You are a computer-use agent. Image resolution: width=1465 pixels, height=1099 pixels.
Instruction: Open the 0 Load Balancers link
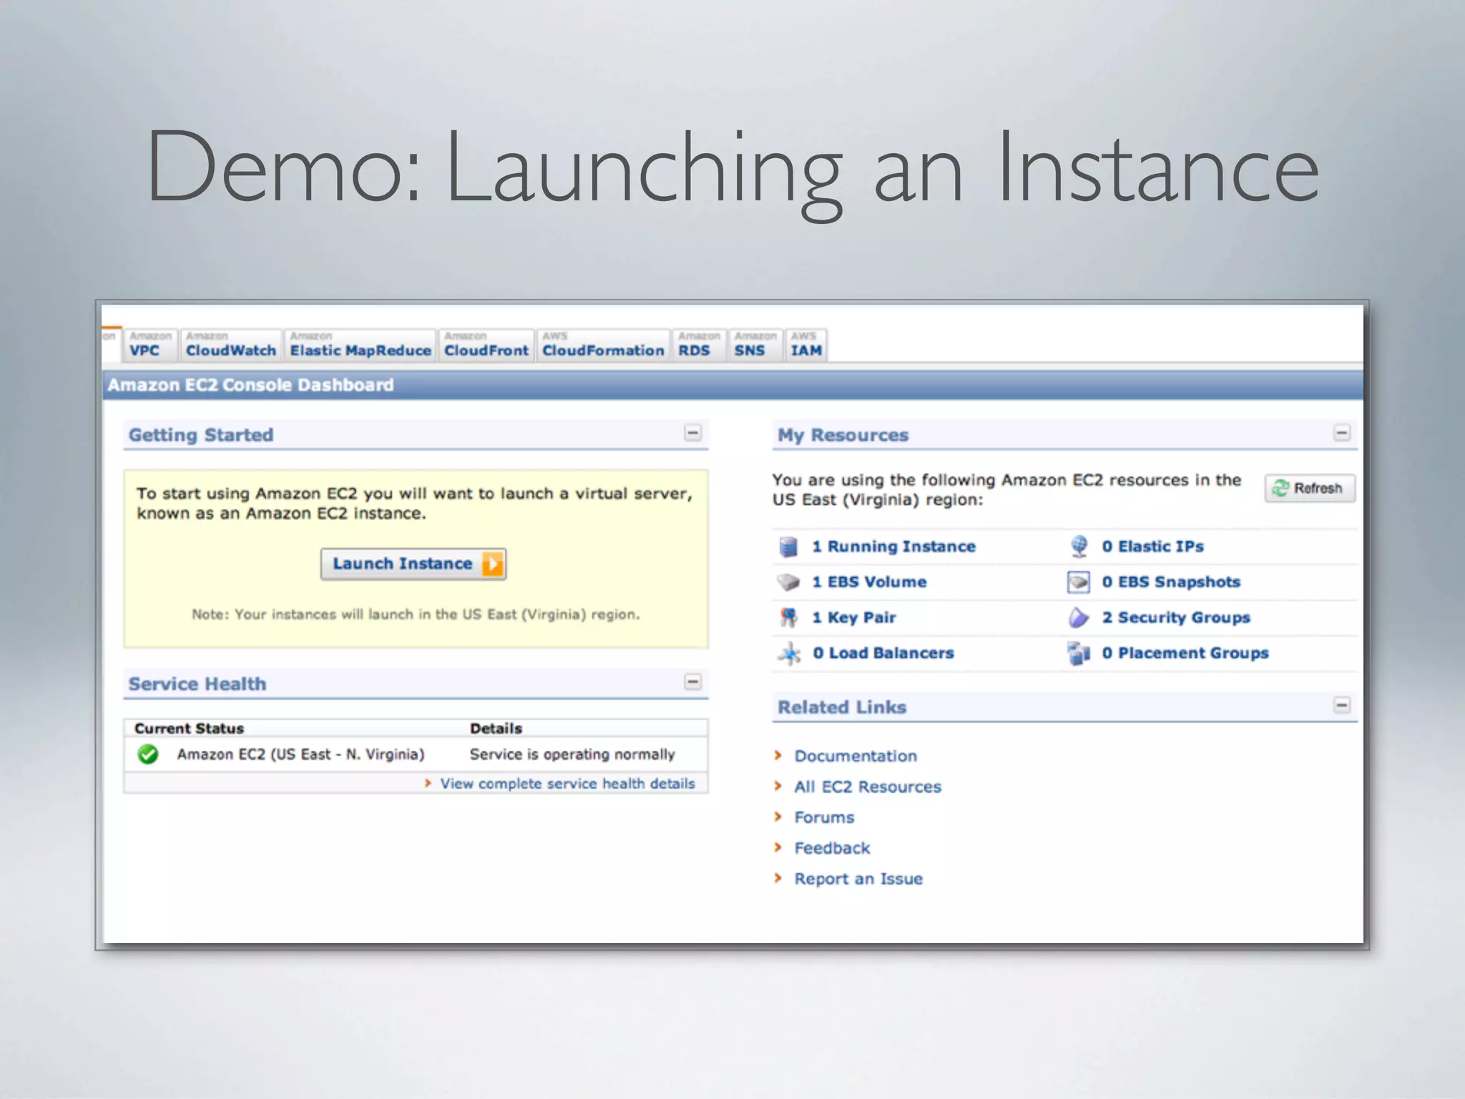[x=883, y=653]
